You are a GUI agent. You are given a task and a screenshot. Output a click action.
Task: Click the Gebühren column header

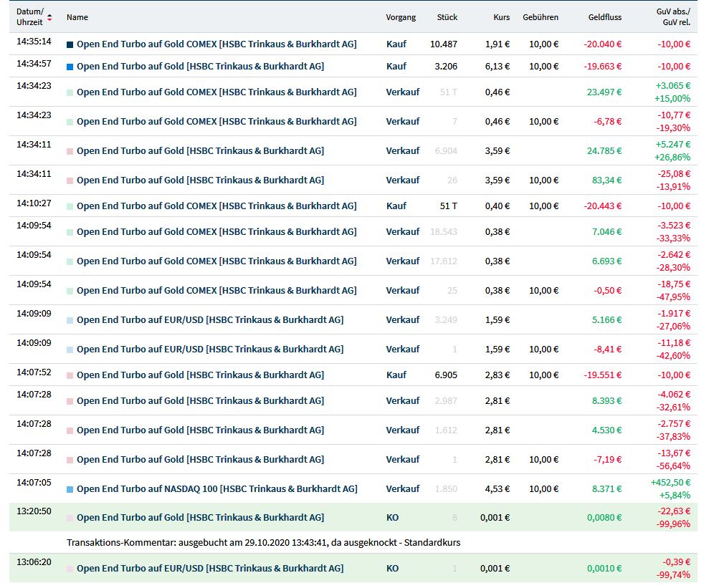541,17
